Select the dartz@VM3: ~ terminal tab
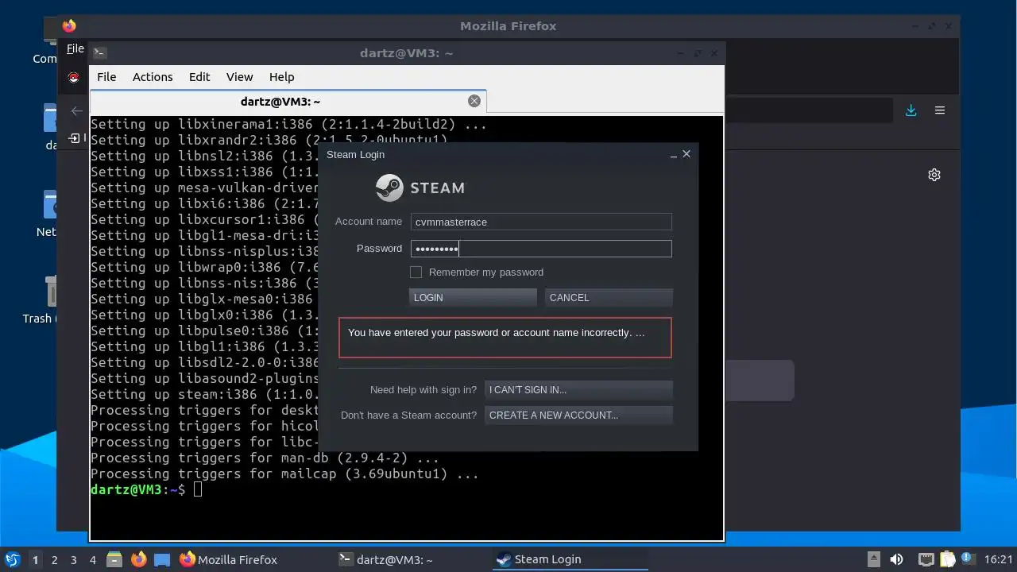Image resolution: width=1017 pixels, height=572 pixels. tap(288, 101)
